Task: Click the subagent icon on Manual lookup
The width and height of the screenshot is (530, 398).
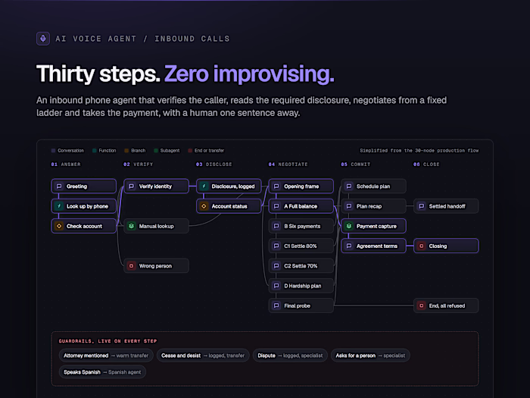Action: point(132,226)
